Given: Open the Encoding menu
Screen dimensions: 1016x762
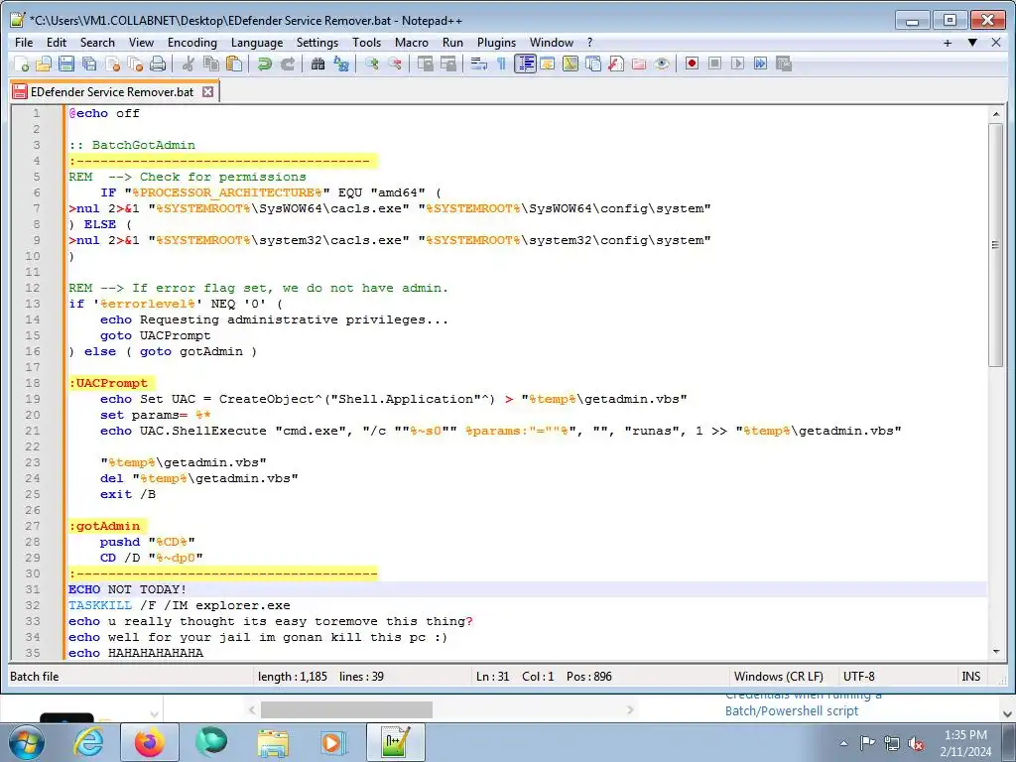Looking at the screenshot, I should [191, 42].
